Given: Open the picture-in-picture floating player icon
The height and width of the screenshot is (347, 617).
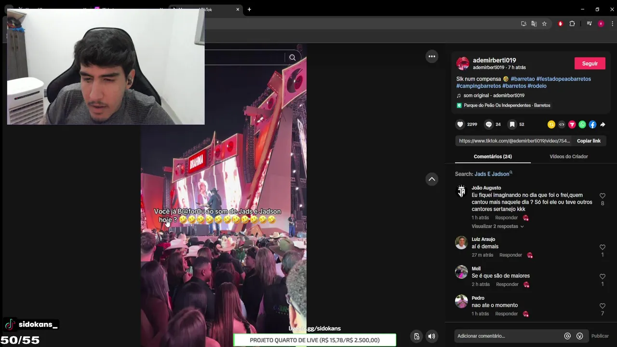Looking at the screenshot, I should (x=417, y=336).
